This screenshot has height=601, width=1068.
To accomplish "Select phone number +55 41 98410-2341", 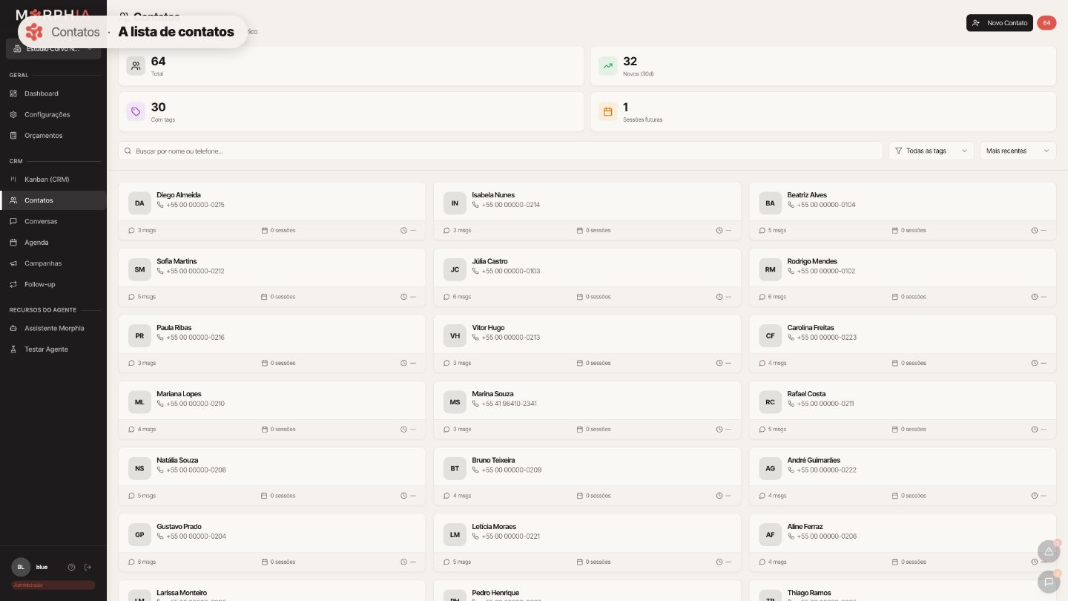I will 509,404.
